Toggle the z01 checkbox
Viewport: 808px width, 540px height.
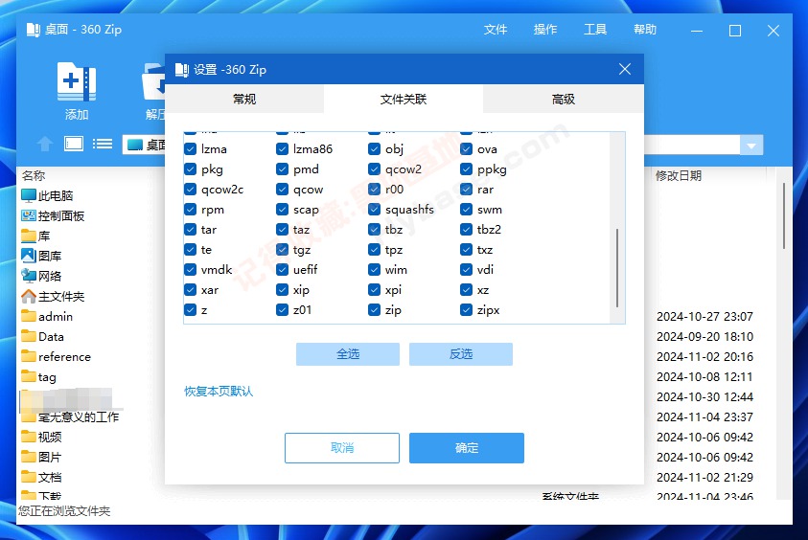[283, 310]
